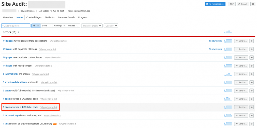Open trend graph for incorrect sitemap page
Screen dimensions: 257x128
(228, 116)
